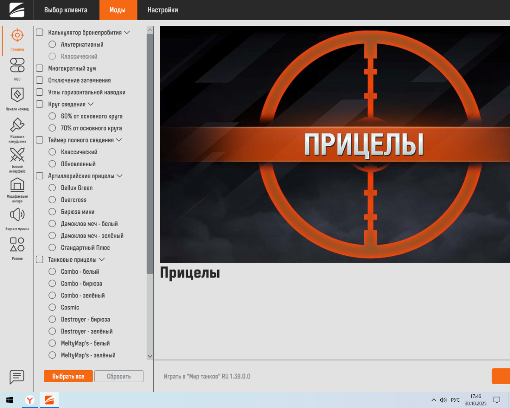Open the taskbar clock and date
Image resolution: width=510 pixels, height=408 pixels.
pos(476,400)
